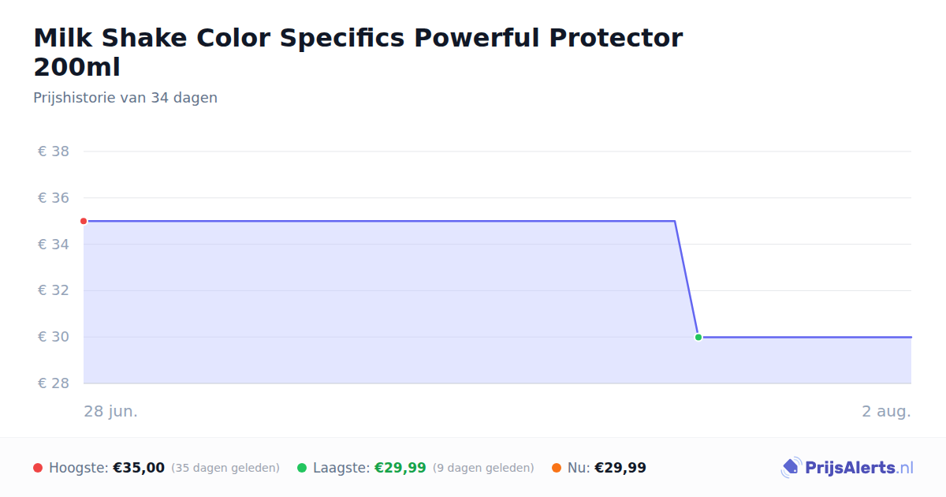
Task: Click the Milk Shake Color Specifics product title
Action: click(x=358, y=52)
